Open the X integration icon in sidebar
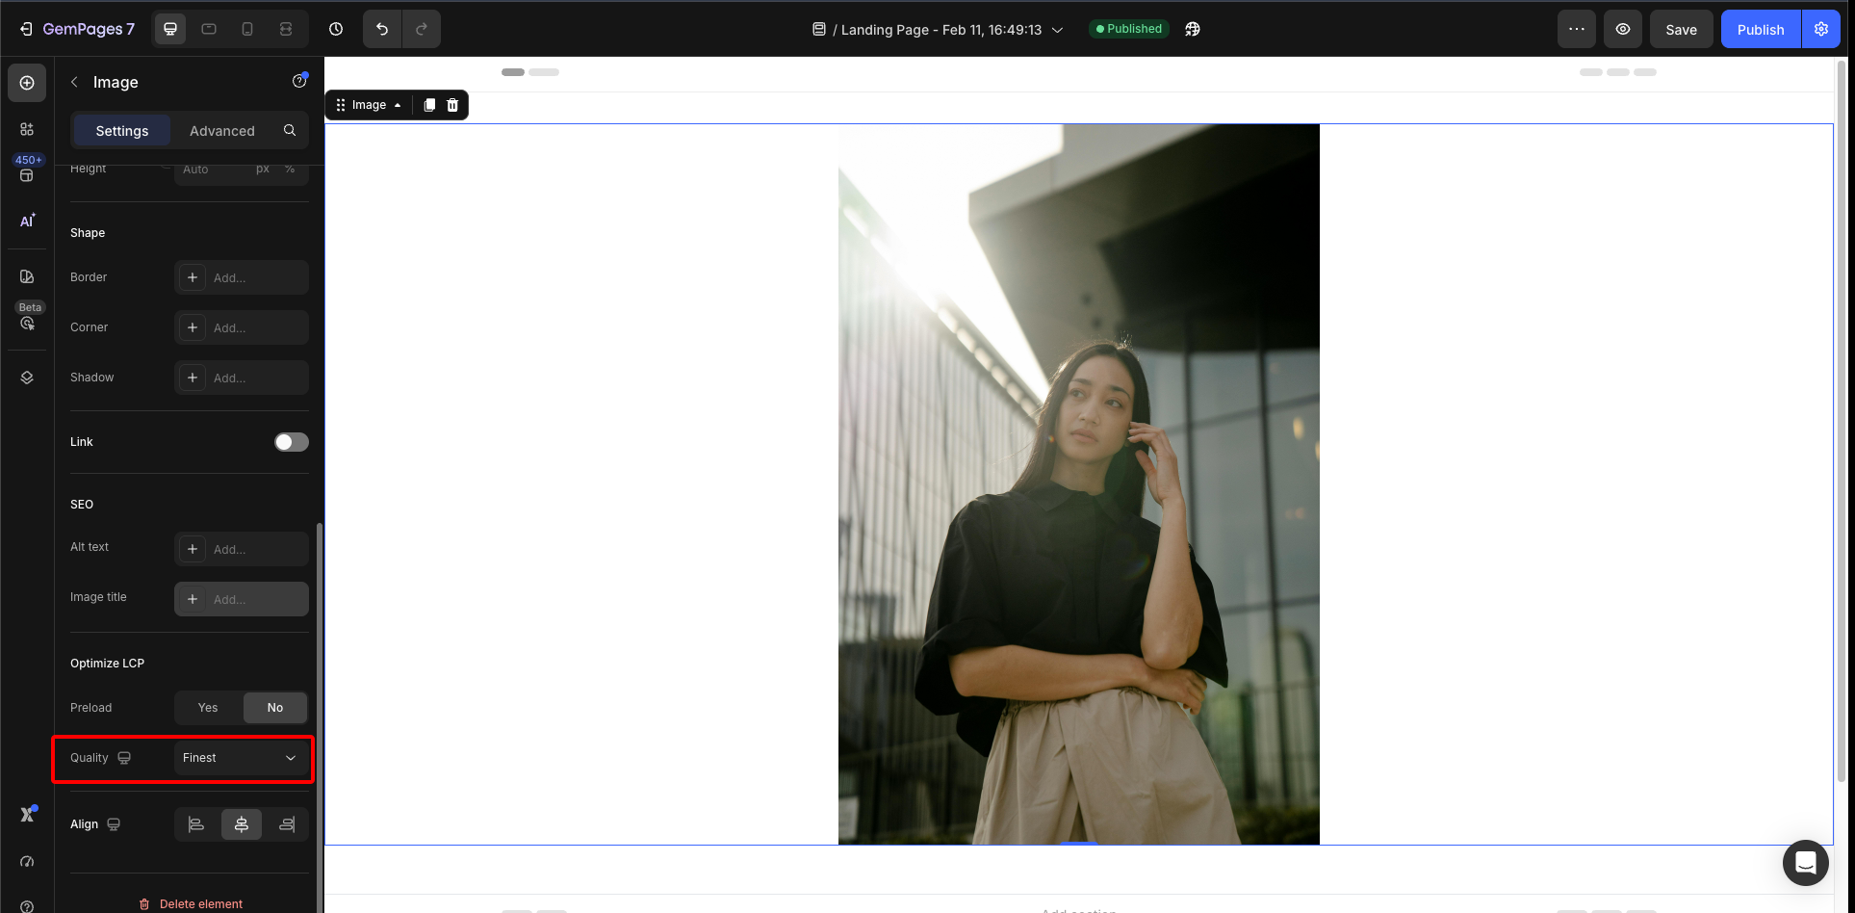Viewport: 1855px width, 913px height. click(x=28, y=814)
